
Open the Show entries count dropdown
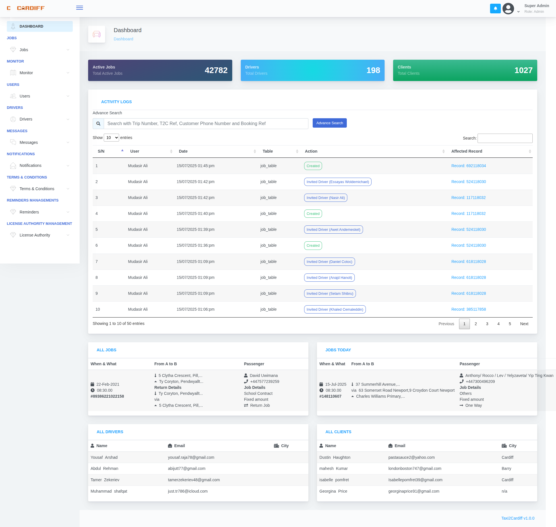(111, 138)
